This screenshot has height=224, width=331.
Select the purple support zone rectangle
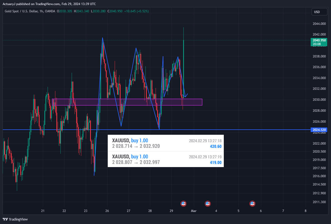pos(127,102)
